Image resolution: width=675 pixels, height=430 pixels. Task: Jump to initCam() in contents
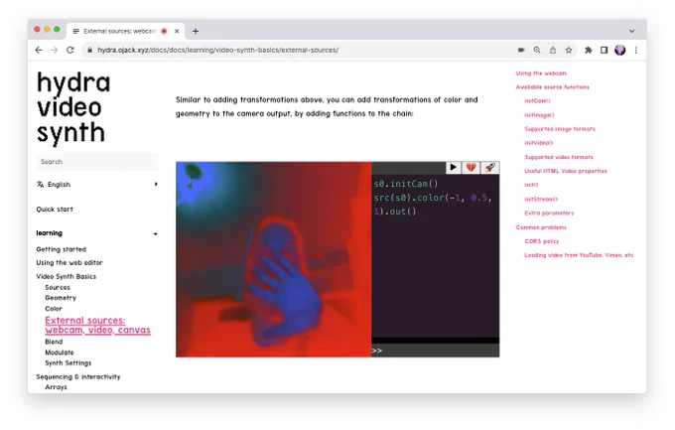click(x=537, y=101)
